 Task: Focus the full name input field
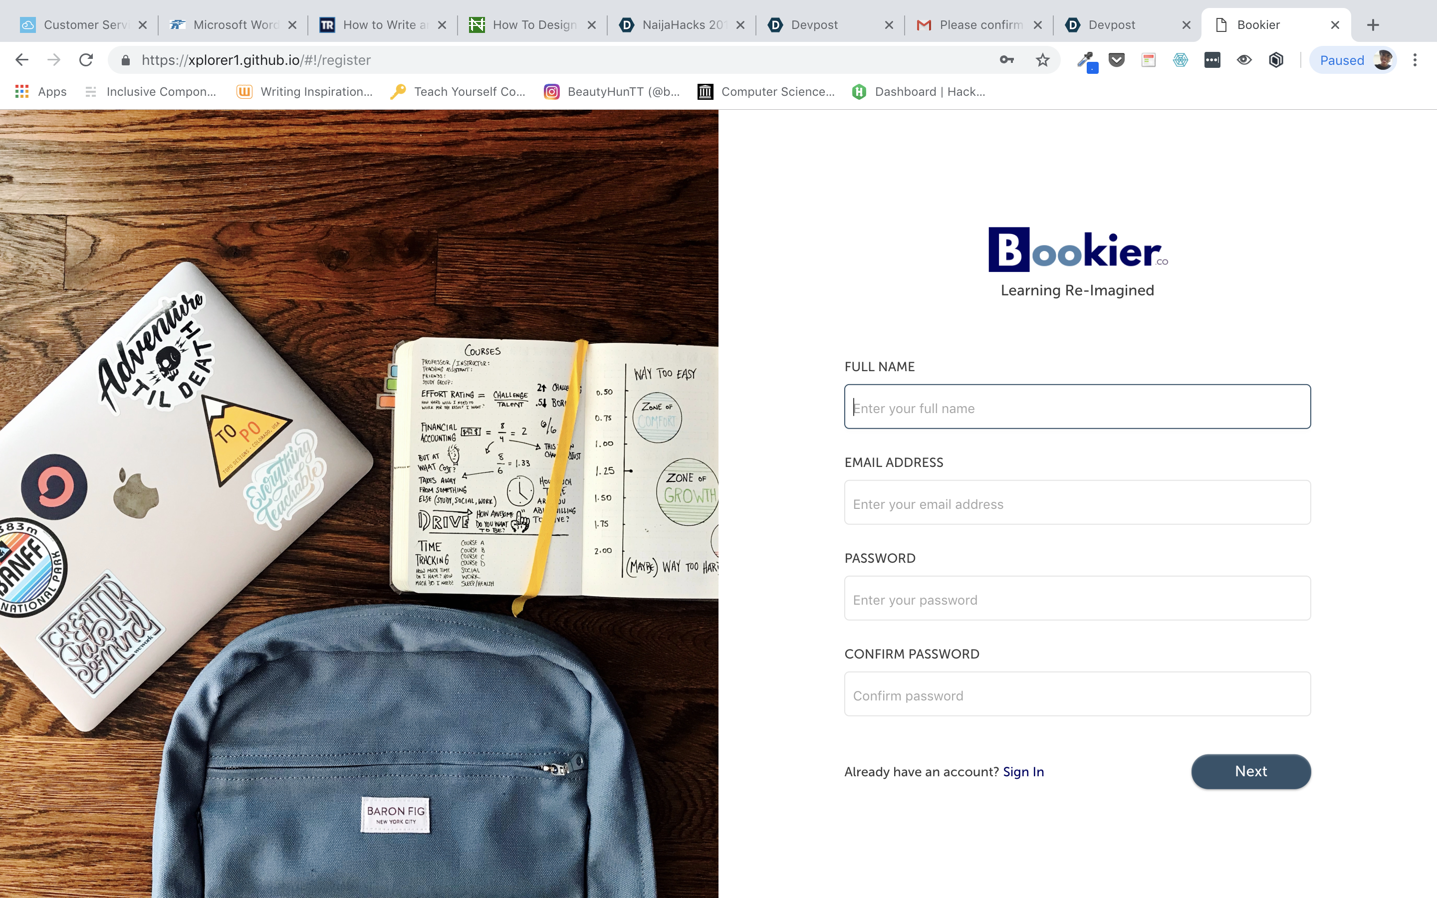click(x=1077, y=407)
